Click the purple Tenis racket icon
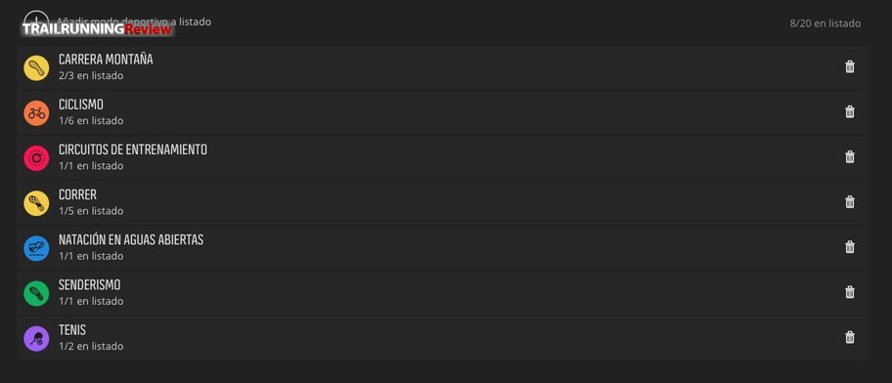 pyautogui.click(x=36, y=338)
